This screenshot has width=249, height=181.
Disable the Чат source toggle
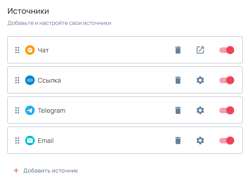tap(227, 50)
